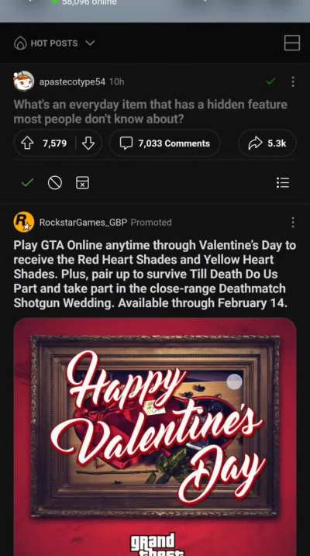Remove post with the circle-slash mod icon
Image resolution: width=310 pixels, height=556 pixels.
(x=55, y=183)
